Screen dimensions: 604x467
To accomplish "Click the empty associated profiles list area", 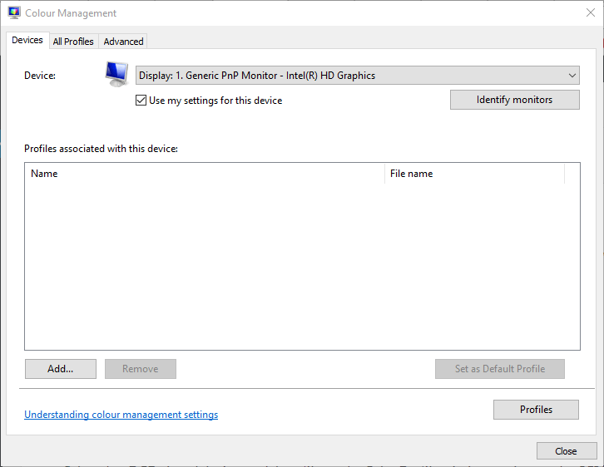I will click(x=302, y=266).
